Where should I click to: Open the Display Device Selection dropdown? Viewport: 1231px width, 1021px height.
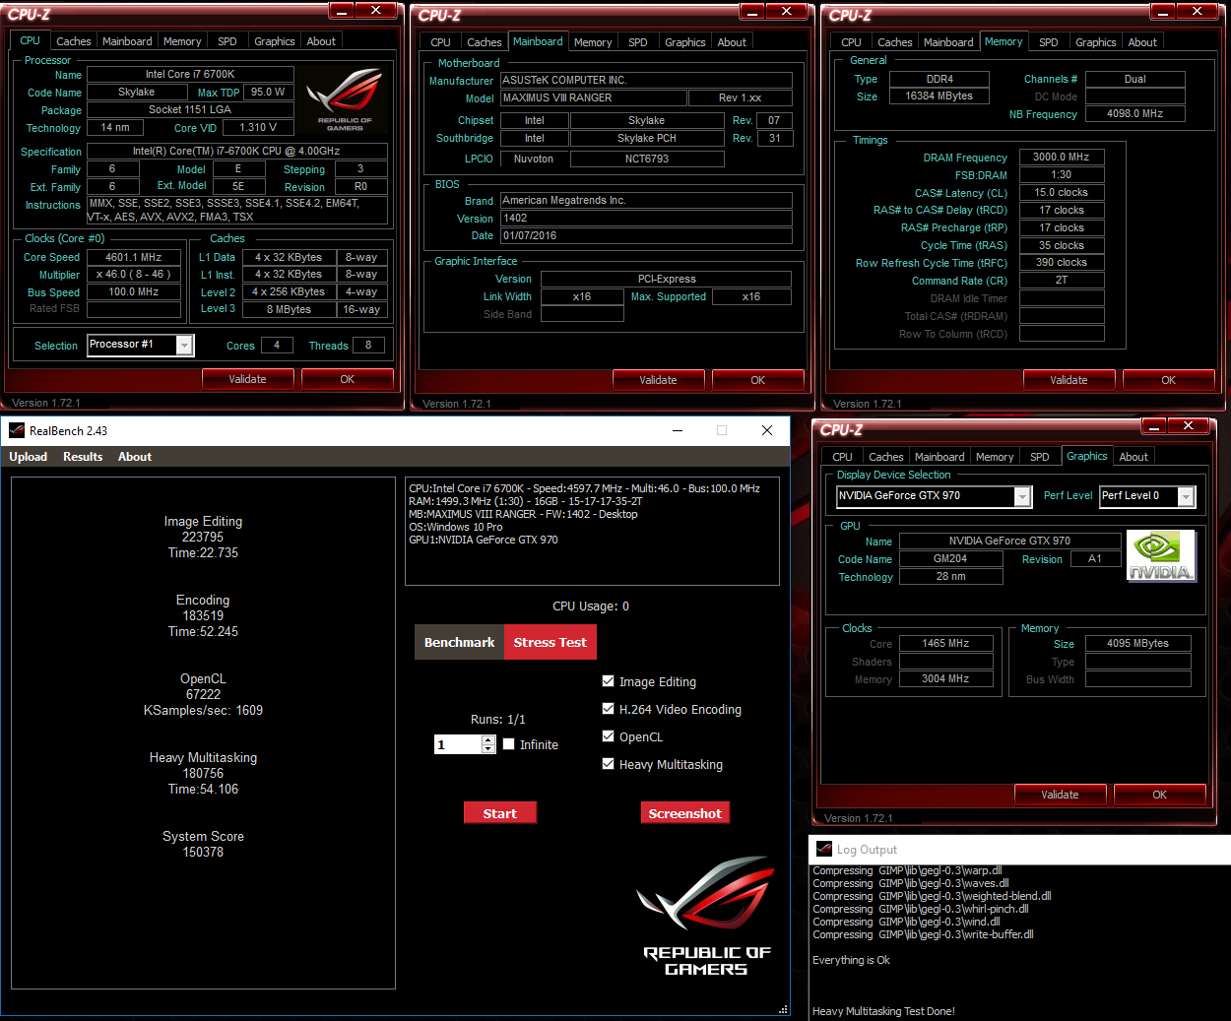click(1022, 496)
